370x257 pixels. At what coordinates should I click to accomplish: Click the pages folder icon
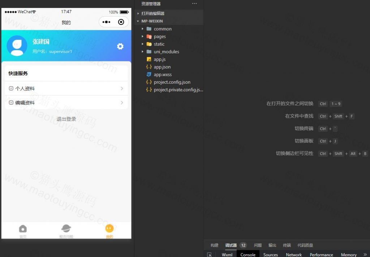149,36
